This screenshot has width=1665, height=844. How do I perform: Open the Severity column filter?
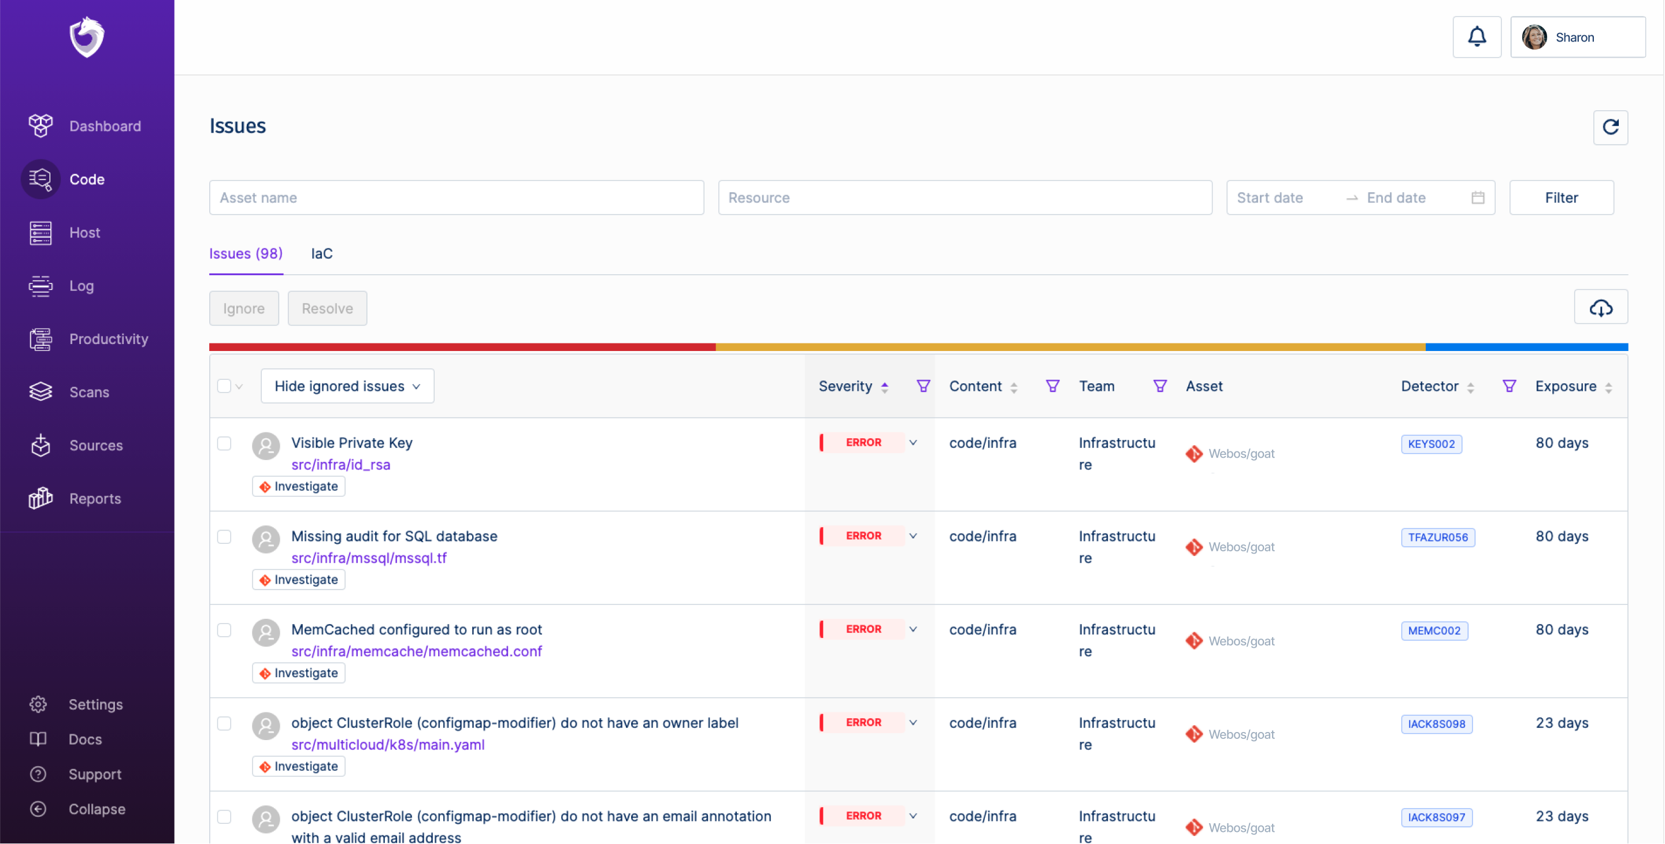(923, 386)
